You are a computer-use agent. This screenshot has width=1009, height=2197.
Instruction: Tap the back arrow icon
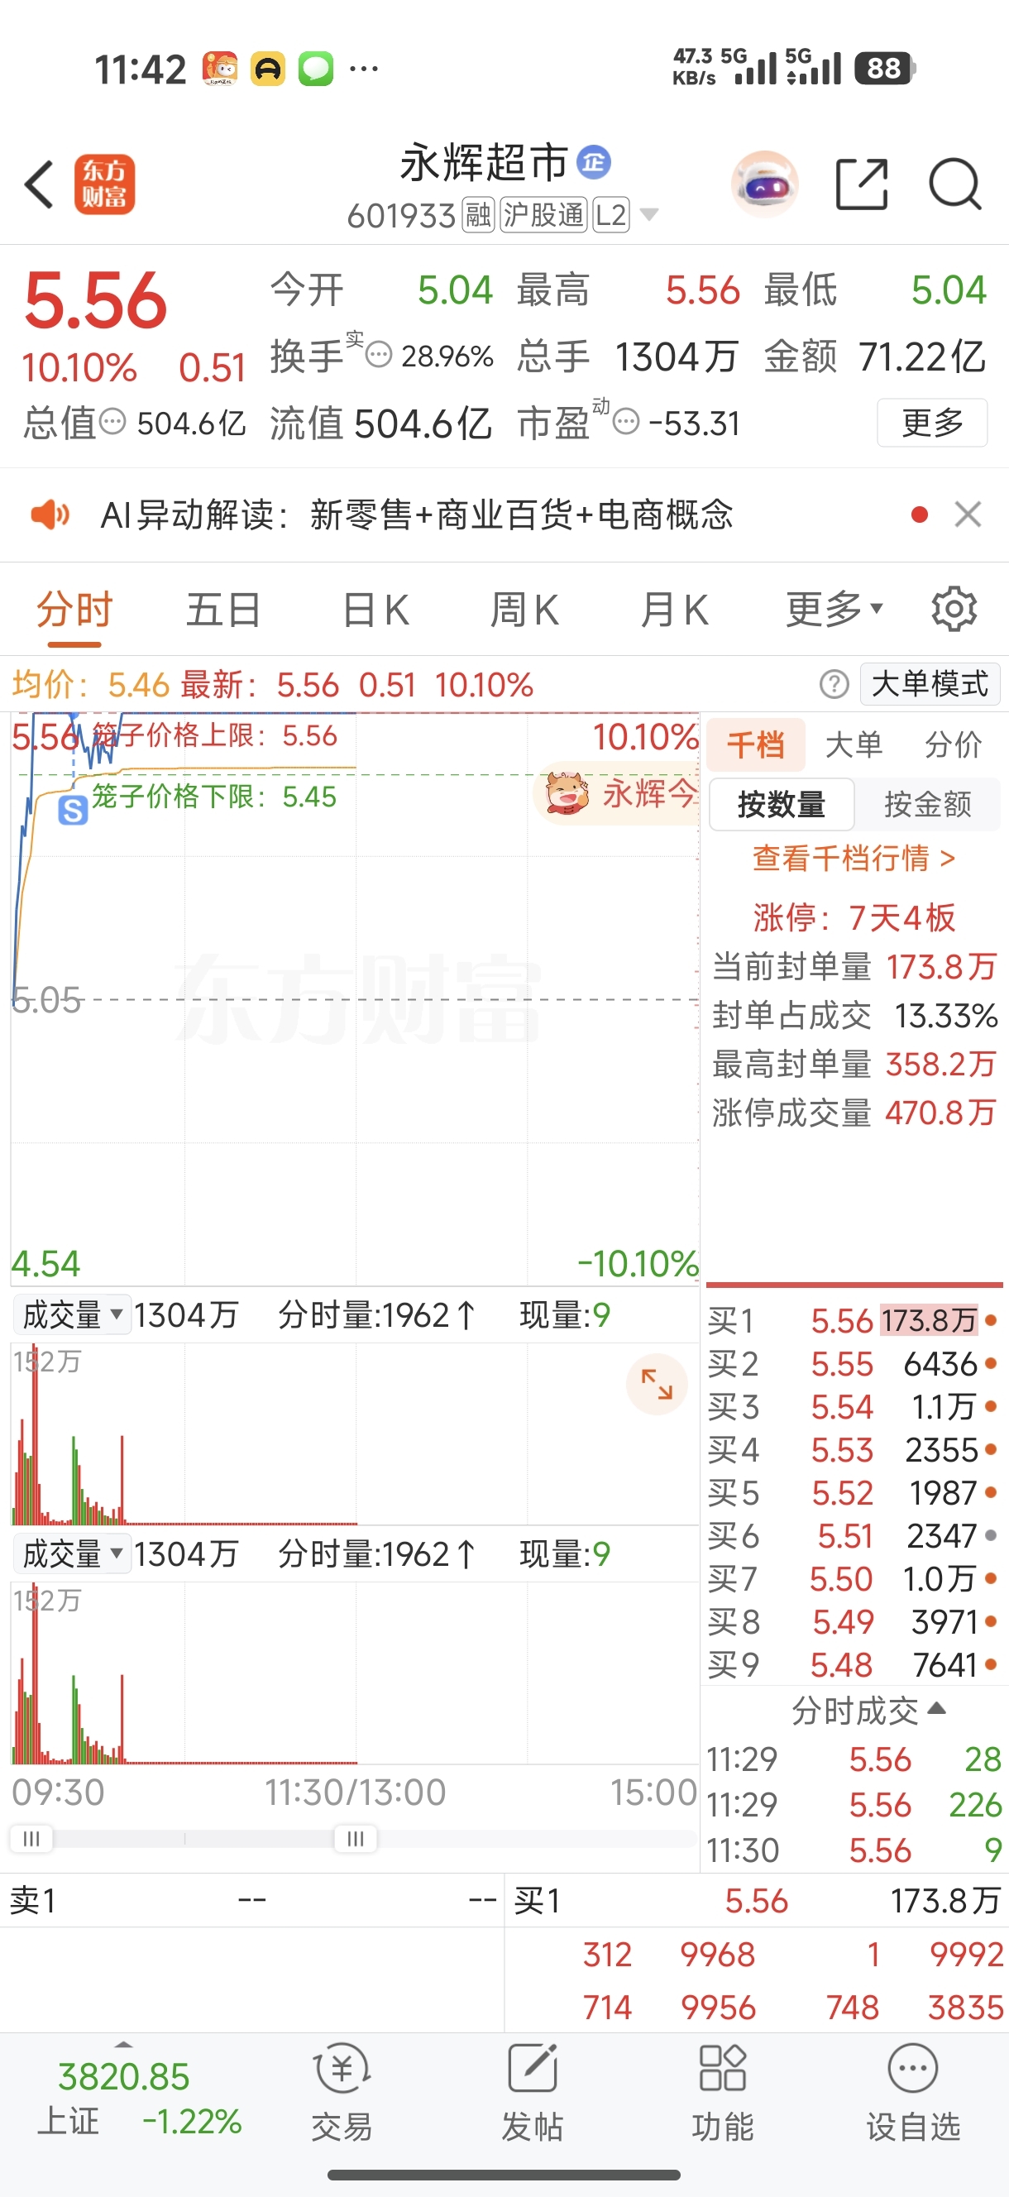39,184
